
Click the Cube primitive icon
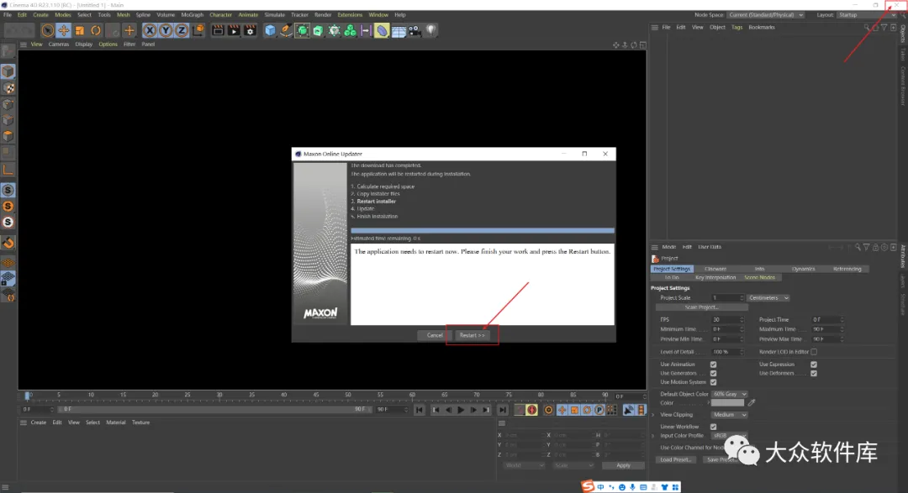click(x=270, y=30)
